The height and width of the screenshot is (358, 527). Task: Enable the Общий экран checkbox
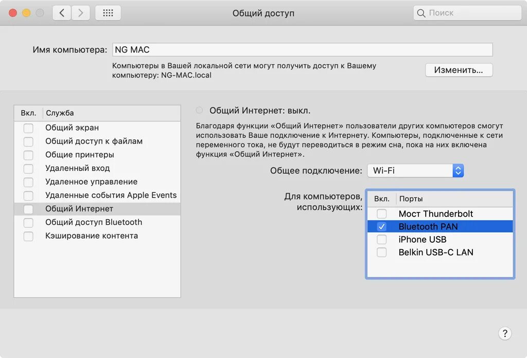(x=28, y=128)
